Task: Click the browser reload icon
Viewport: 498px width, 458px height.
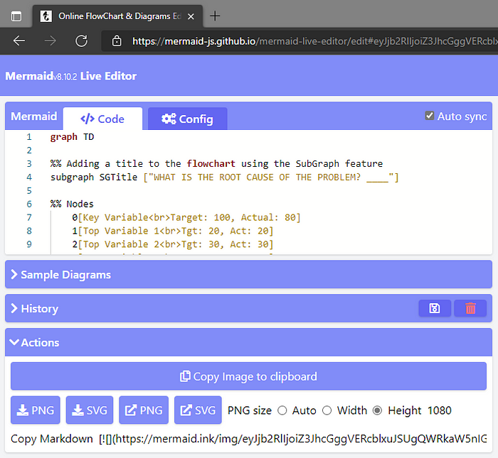Action: [82, 40]
